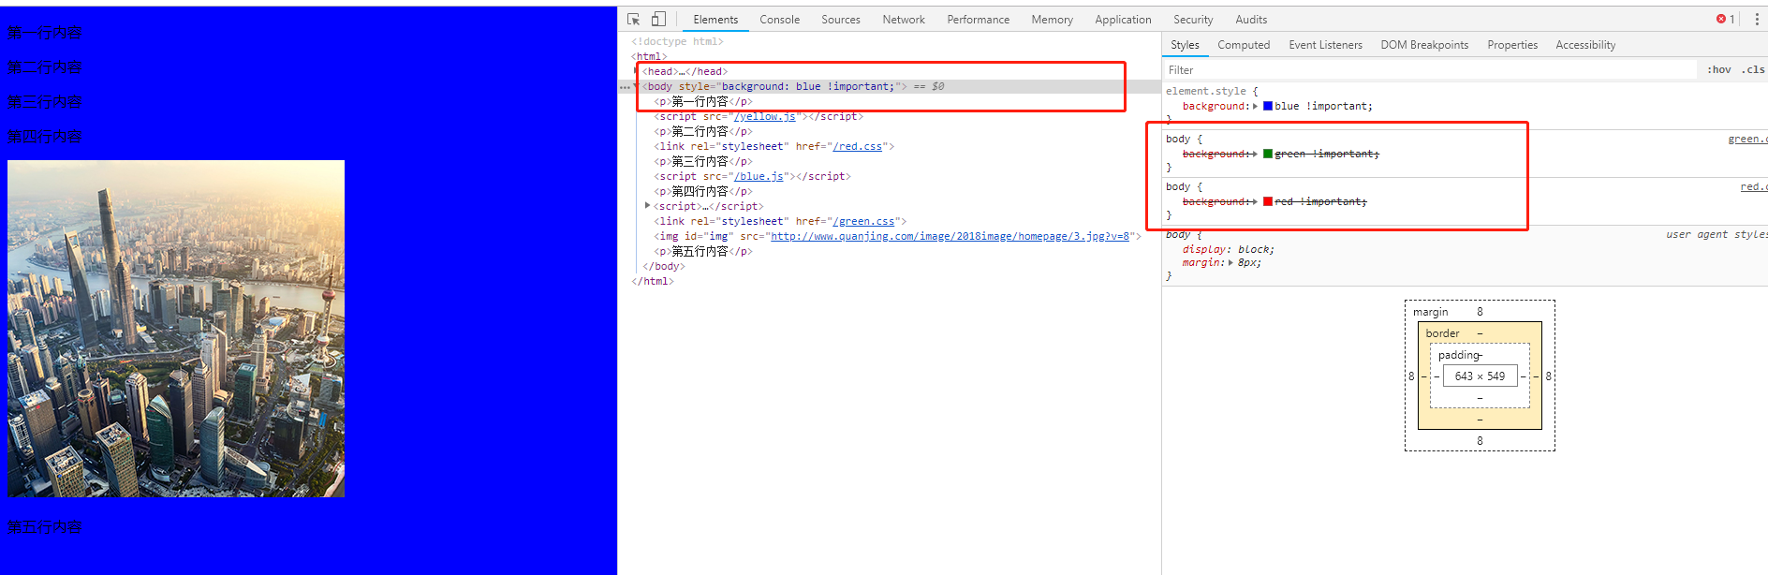The image size is (1768, 575).
Task: Expand green background shorthand property
Action: pos(1256,154)
